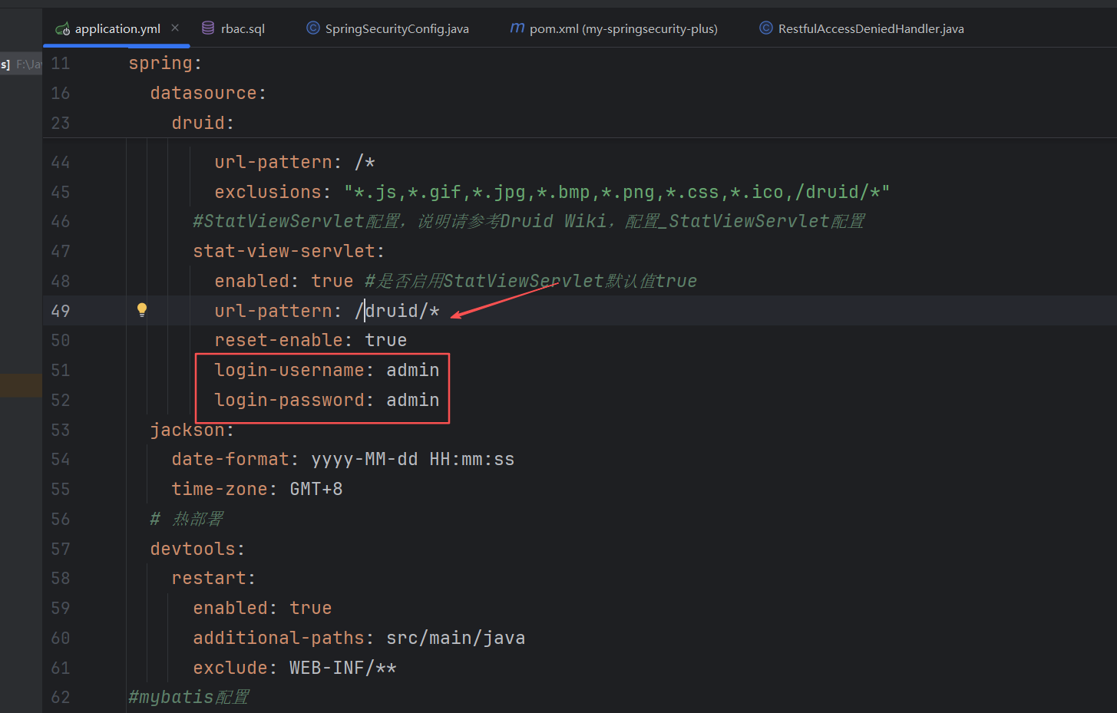This screenshot has height=713, width=1117.
Task: Place the cursor on 'exclusions' key
Action: click(267, 192)
